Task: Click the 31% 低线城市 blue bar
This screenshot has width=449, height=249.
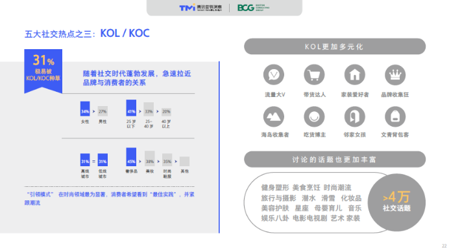Action: coord(103,160)
